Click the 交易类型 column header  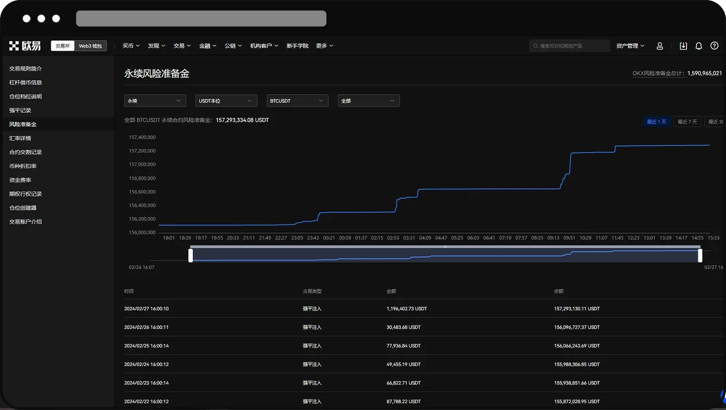pos(312,291)
